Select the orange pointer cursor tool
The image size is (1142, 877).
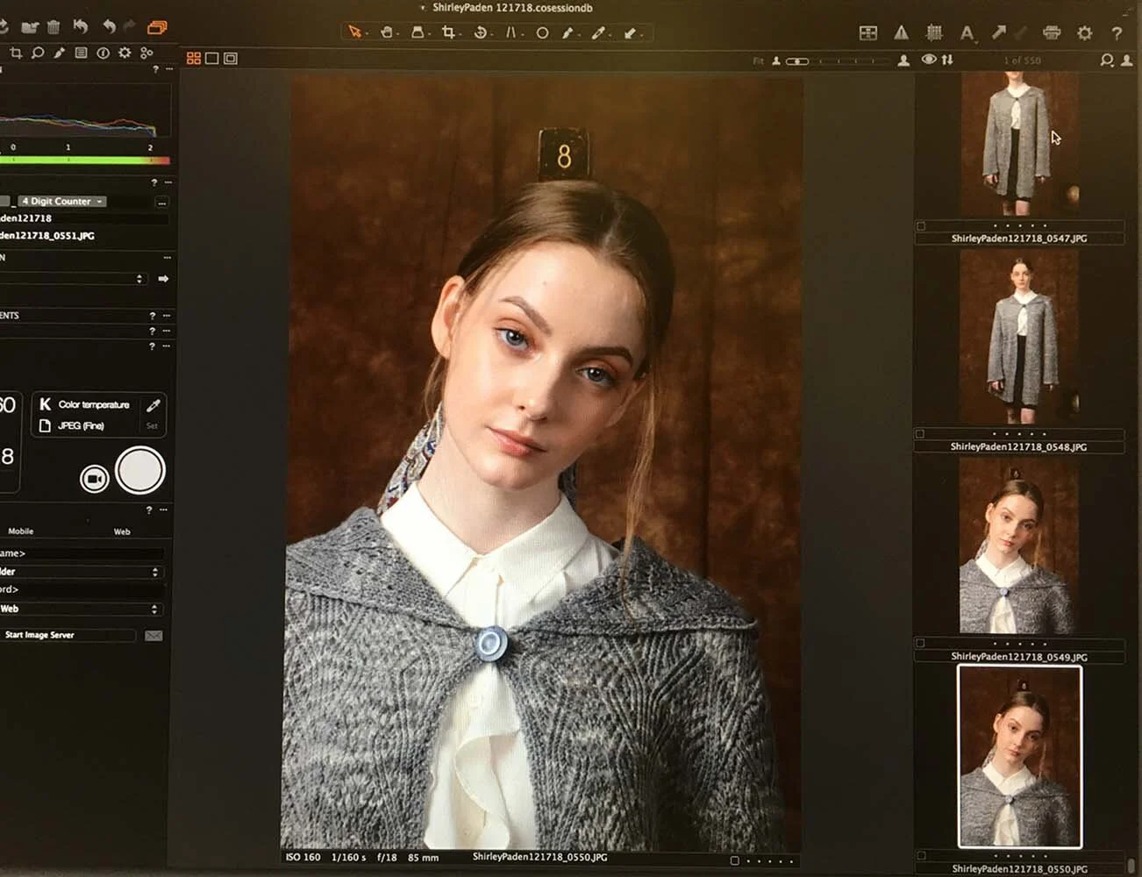coord(354,32)
